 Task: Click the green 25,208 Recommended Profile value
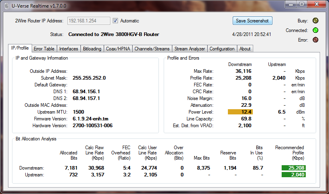tap(294, 168)
